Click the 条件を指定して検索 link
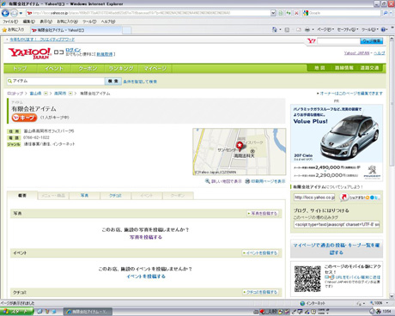 point(140,82)
